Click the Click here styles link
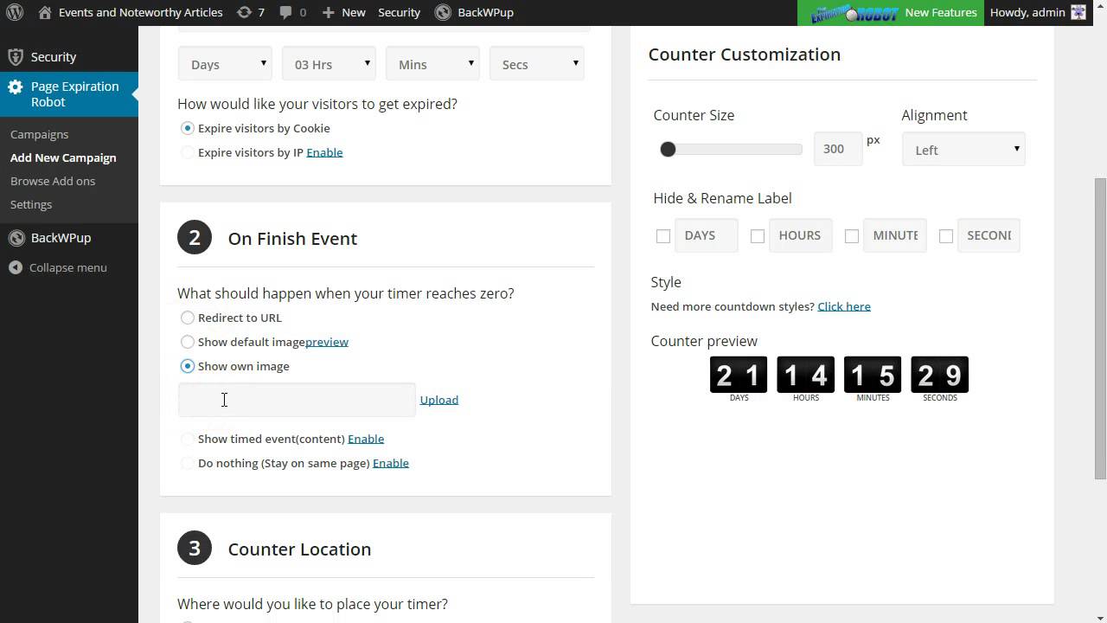Image resolution: width=1107 pixels, height=623 pixels. tap(844, 306)
